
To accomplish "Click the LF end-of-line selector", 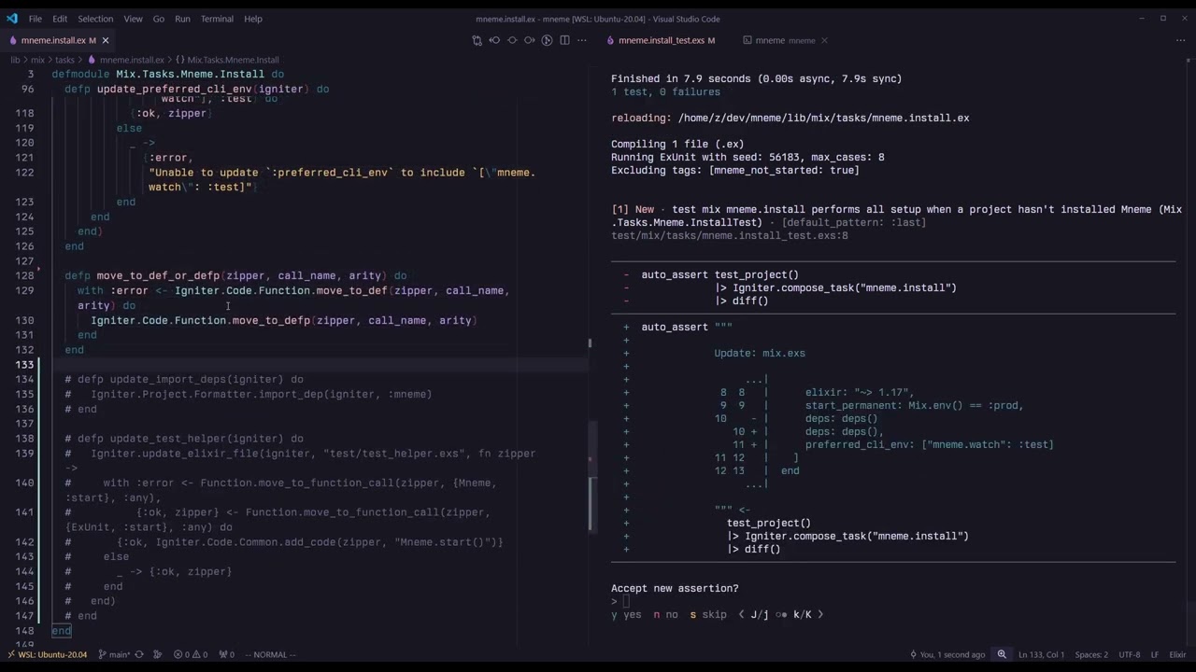I will coord(1155,654).
